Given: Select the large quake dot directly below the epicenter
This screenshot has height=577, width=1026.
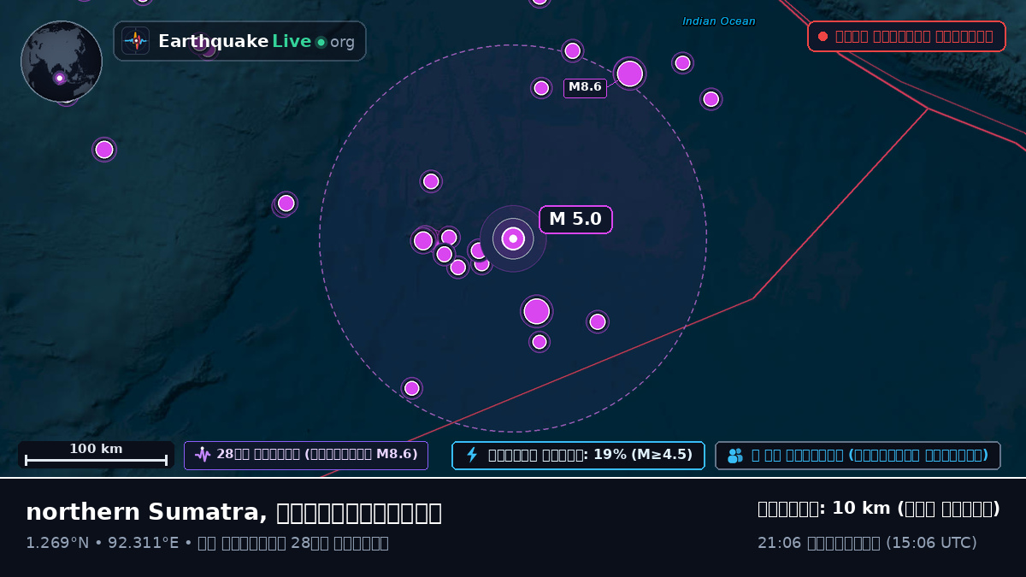Looking at the screenshot, I should click(x=536, y=311).
